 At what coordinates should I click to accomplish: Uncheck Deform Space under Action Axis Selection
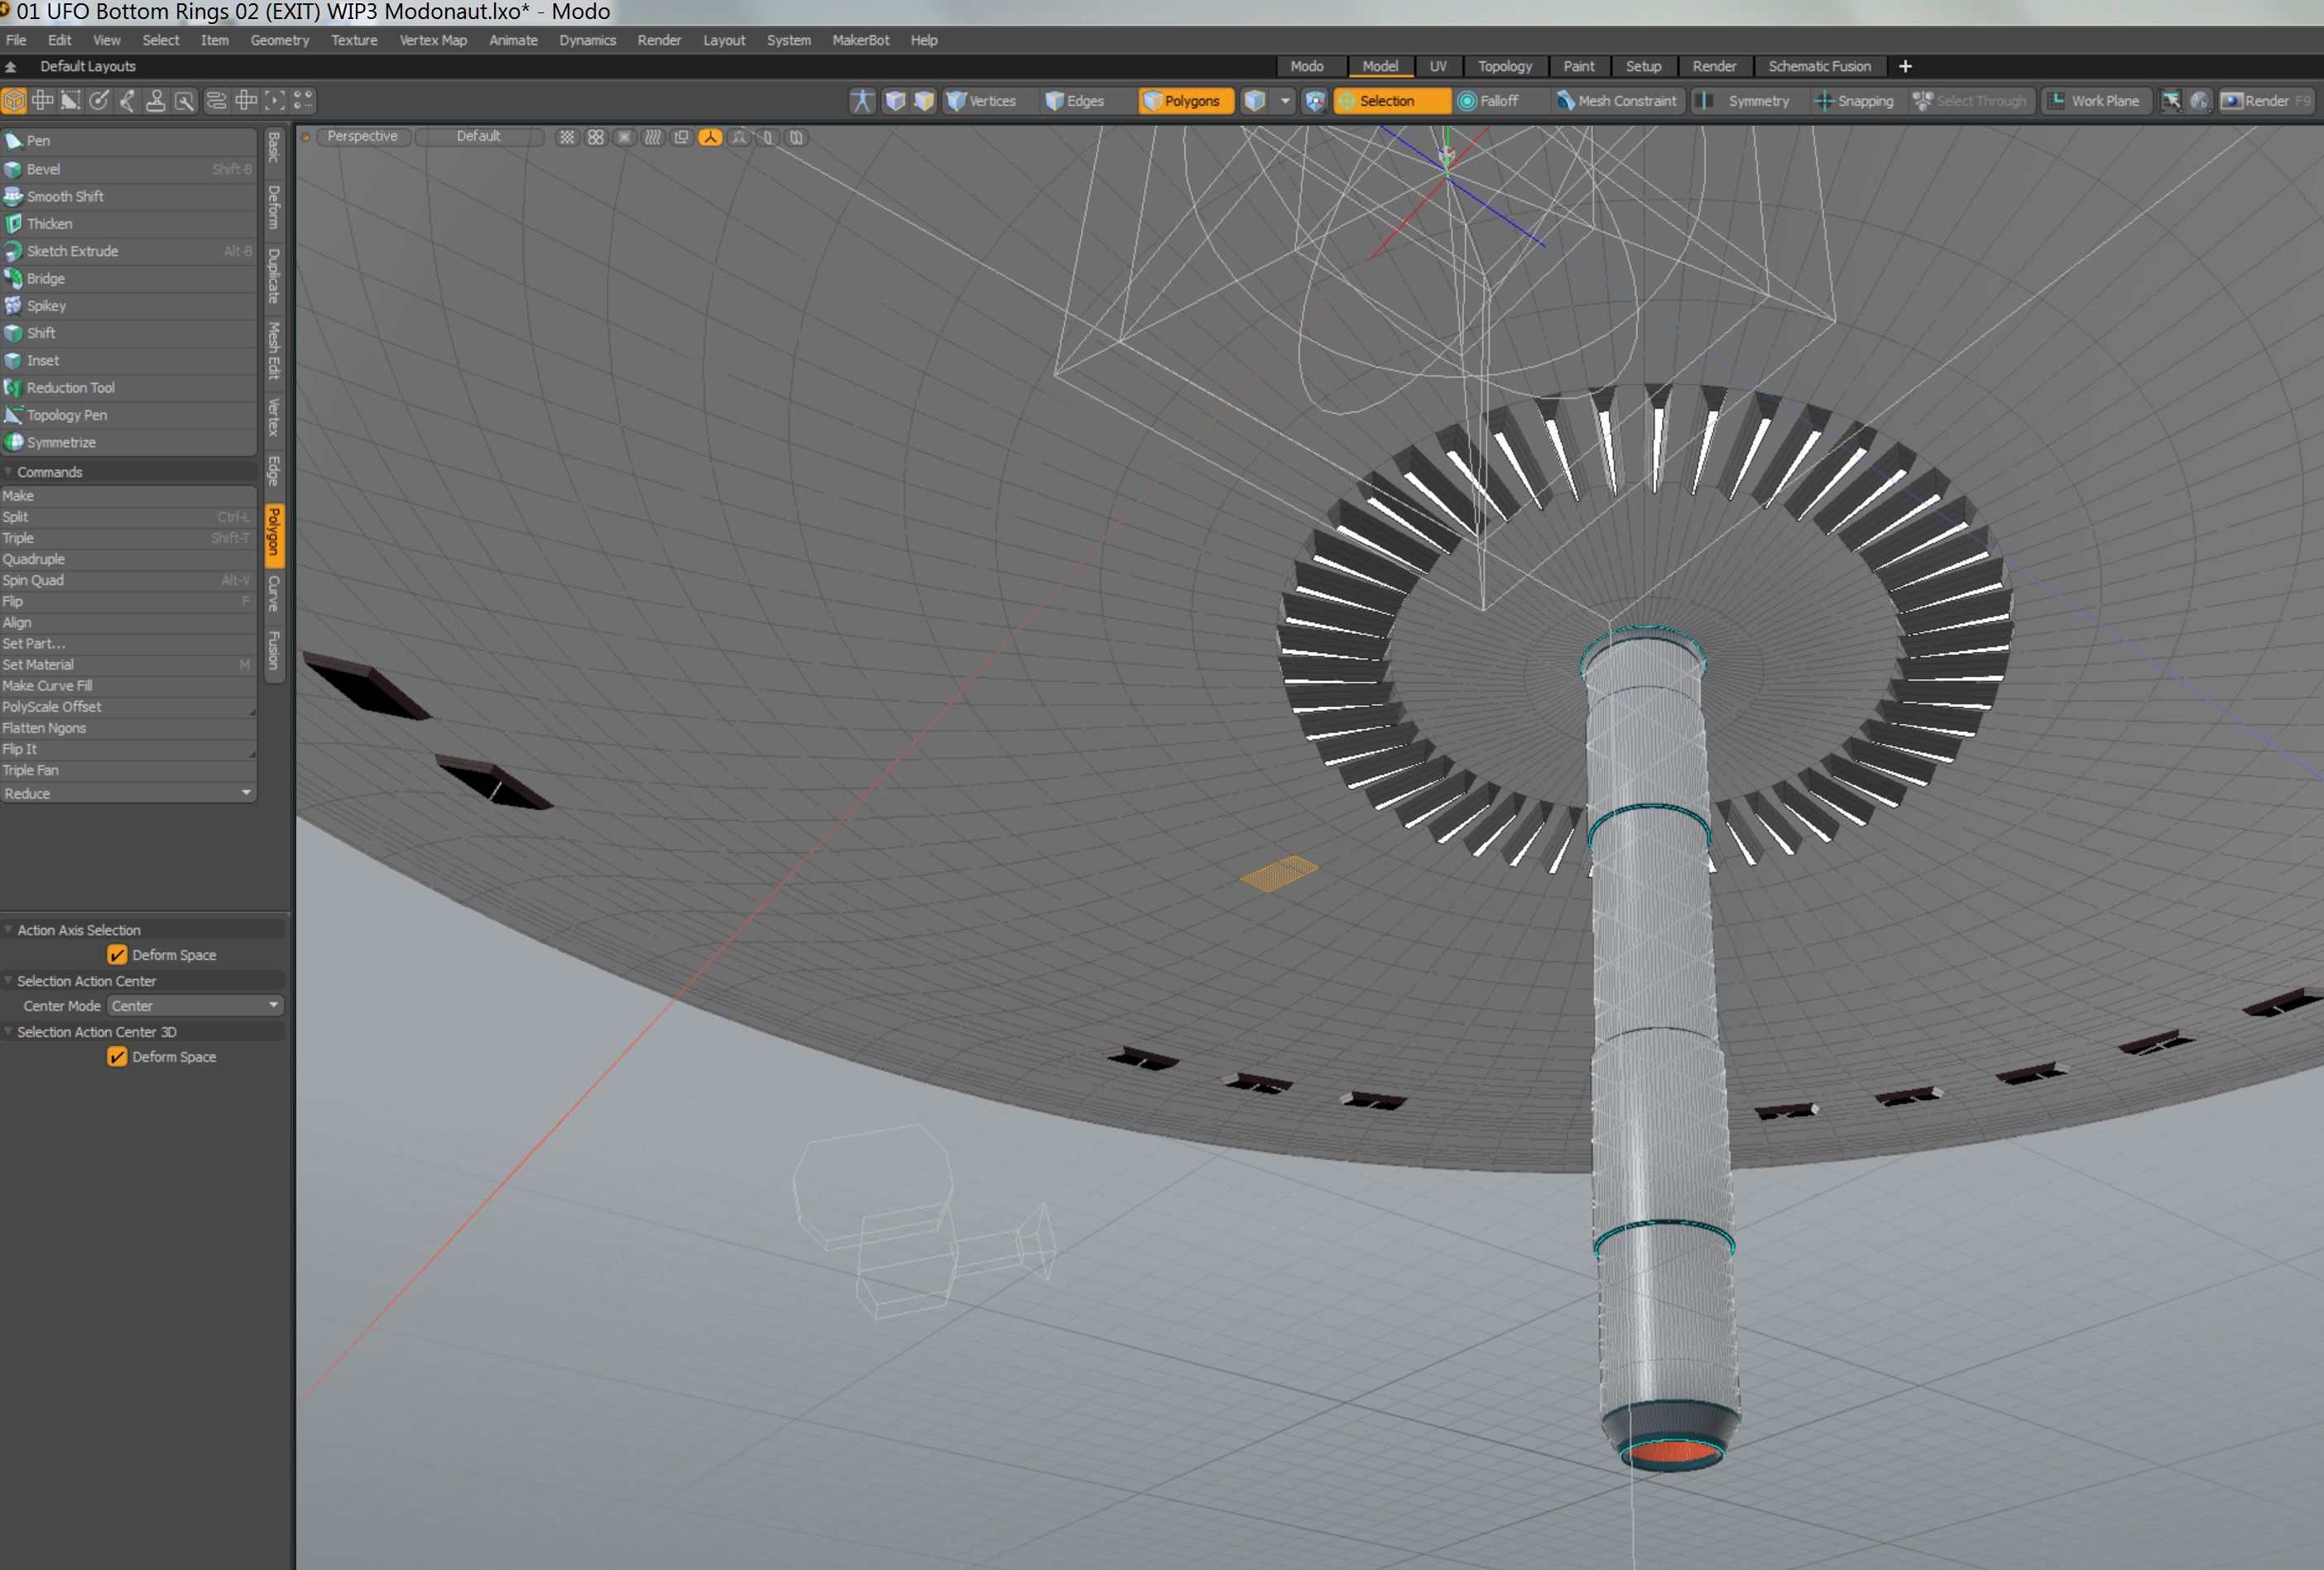(x=117, y=955)
